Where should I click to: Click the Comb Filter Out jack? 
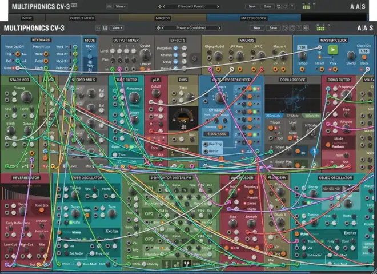[350, 166]
